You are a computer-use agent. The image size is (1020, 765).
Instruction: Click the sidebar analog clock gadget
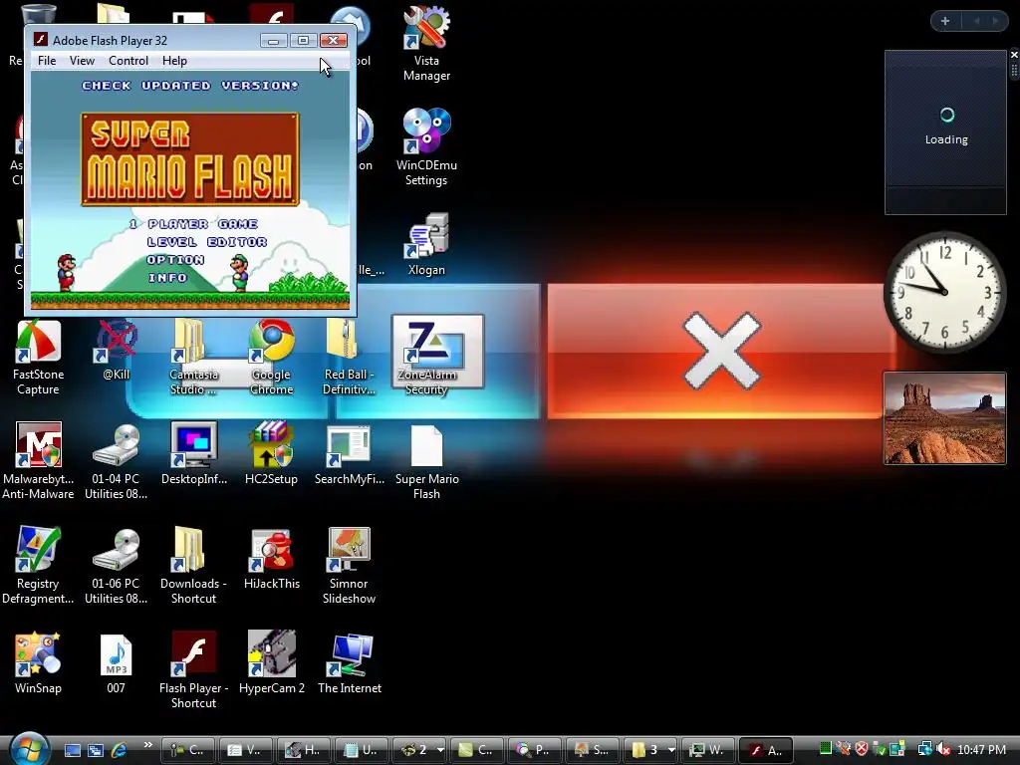click(944, 292)
